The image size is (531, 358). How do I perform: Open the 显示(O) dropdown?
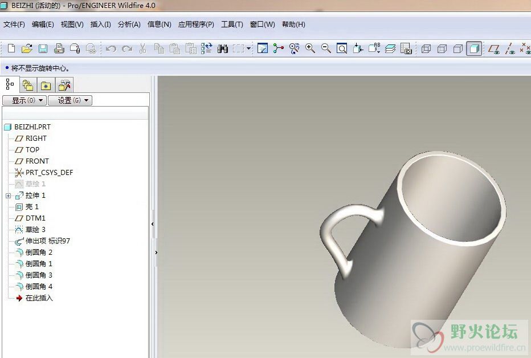click(24, 100)
